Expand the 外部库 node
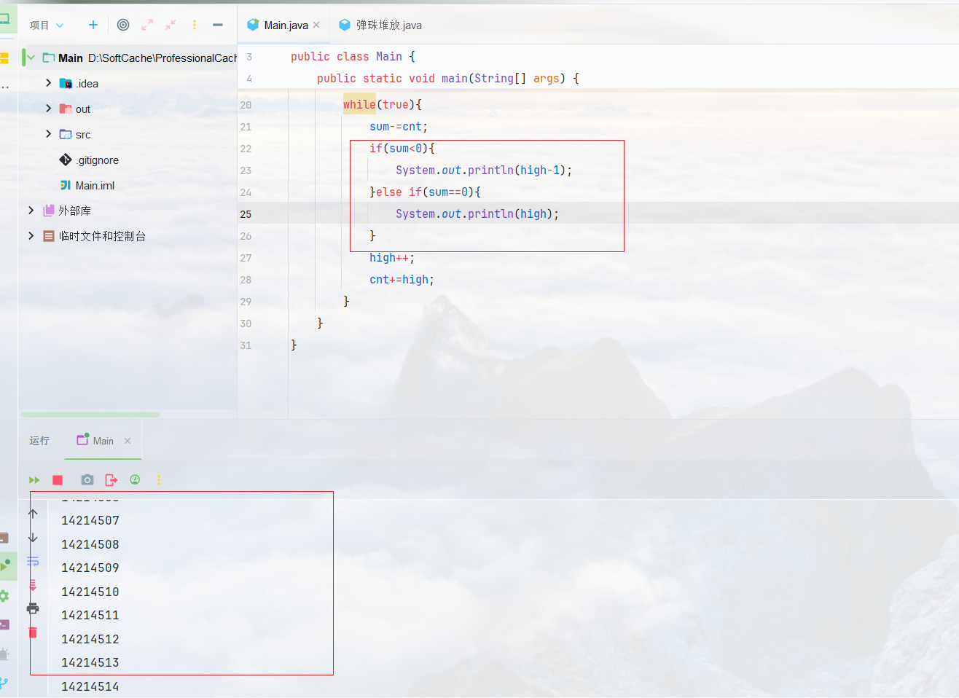Image resolution: width=959 pixels, height=698 pixels. pyautogui.click(x=31, y=211)
